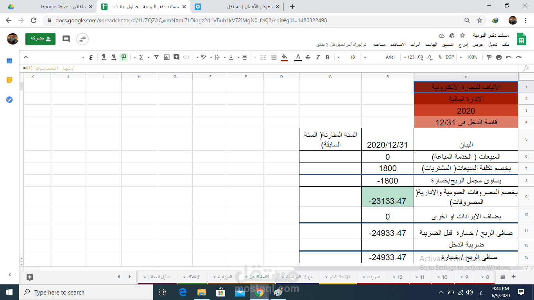Click the green مشاركة share button
Viewport: 534px width, 300px height.
point(40,39)
